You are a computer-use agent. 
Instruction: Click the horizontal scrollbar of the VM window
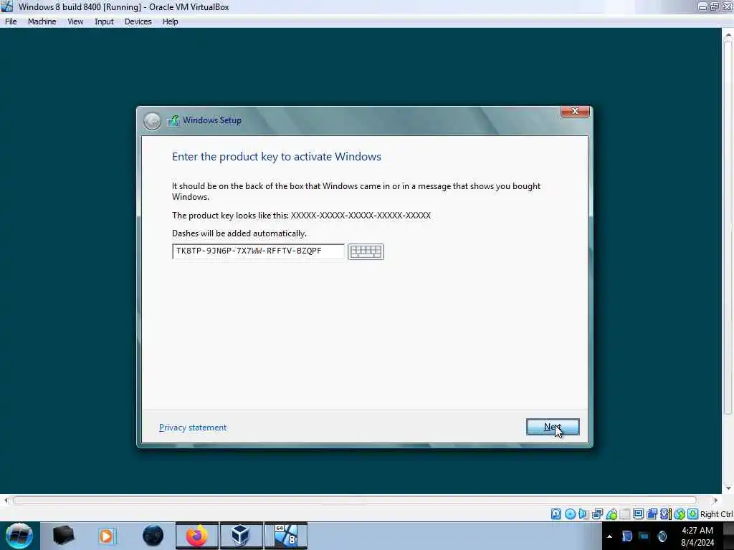(x=355, y=501)
